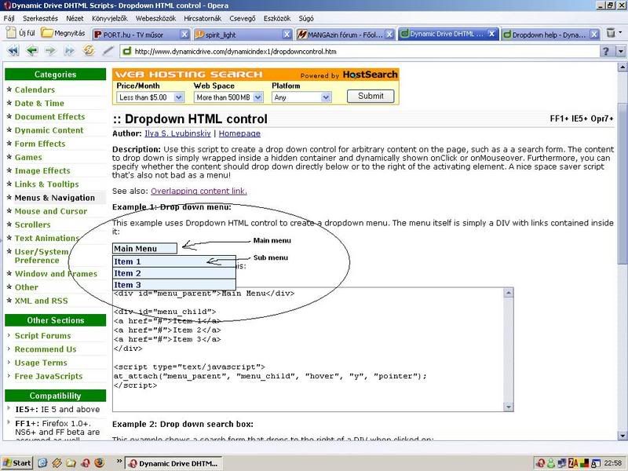
Task: Click the page scrollbar down arrow
Action: 622,436
